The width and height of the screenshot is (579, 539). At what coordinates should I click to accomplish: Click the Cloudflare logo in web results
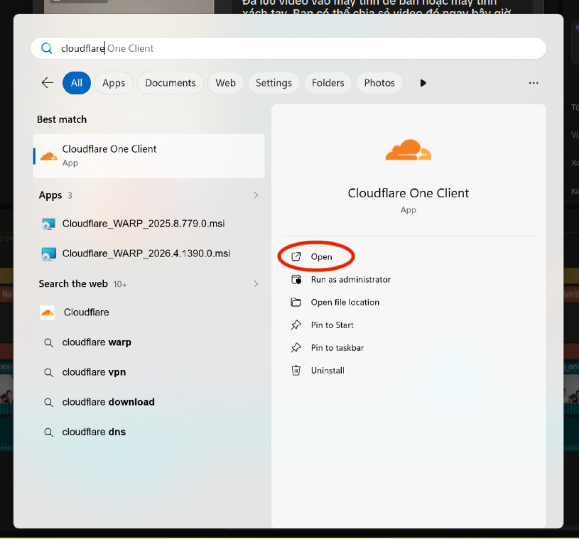coord(48,313)
